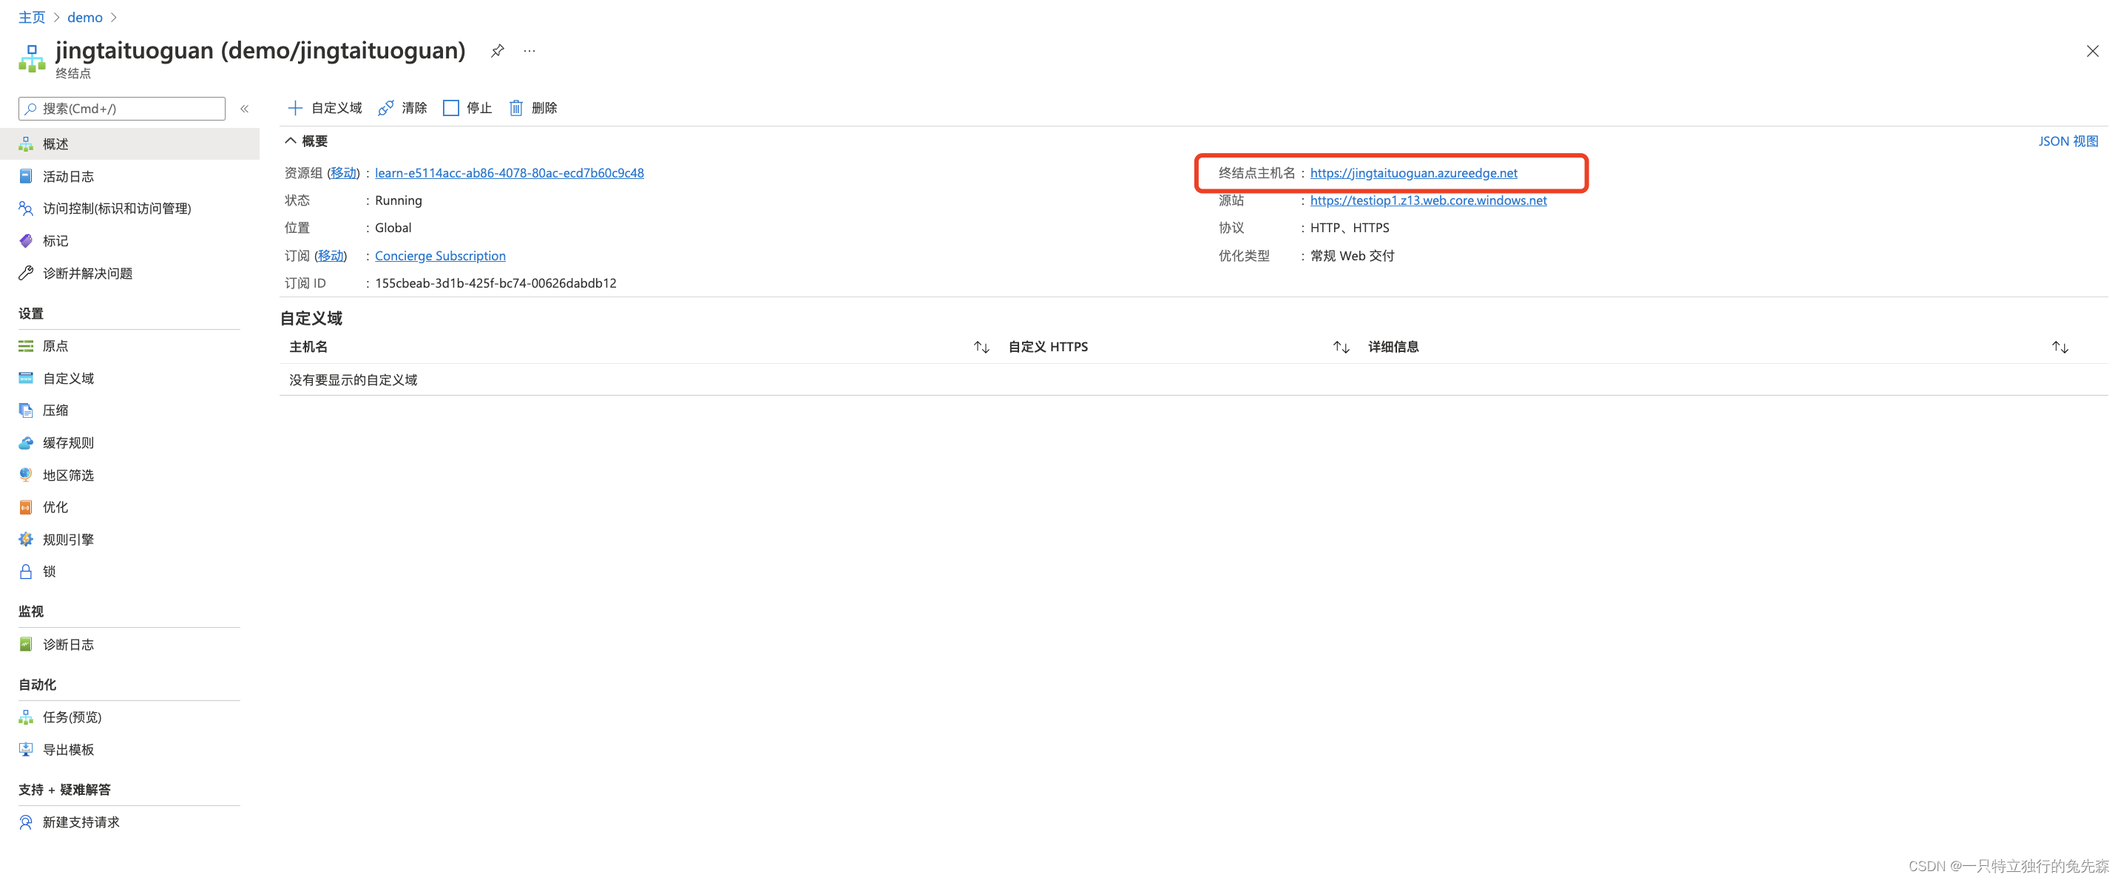Sort custom domains by 主机名 column
2121x880 pixels.
tap(981, 348)
